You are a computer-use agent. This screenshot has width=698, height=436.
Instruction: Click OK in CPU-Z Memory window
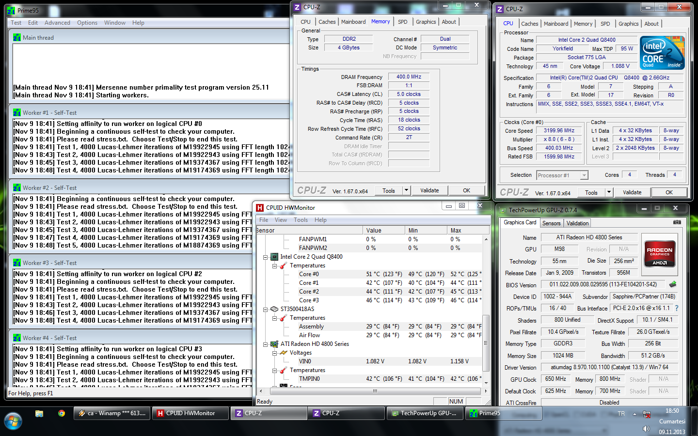pos(466,190)
